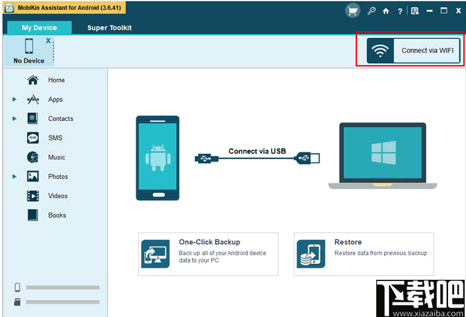Open the help question mark icon
The image size is (466, 317).
400,11
